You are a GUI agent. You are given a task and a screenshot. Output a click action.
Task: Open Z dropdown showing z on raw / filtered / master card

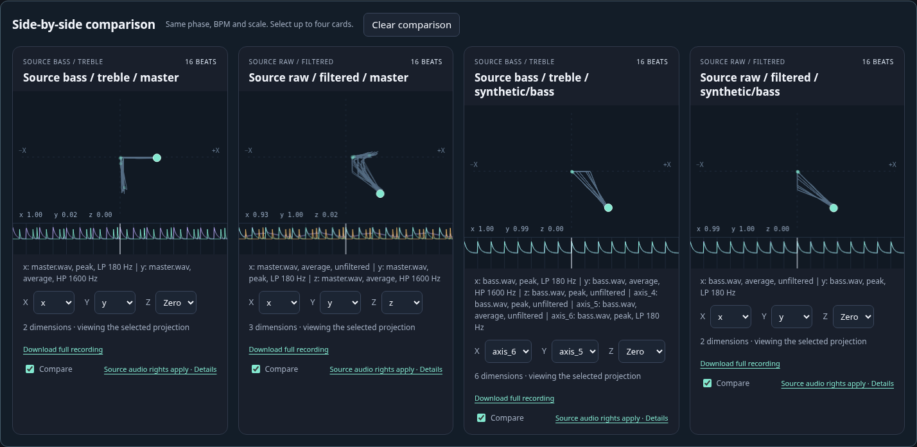(x=402, y=302)
